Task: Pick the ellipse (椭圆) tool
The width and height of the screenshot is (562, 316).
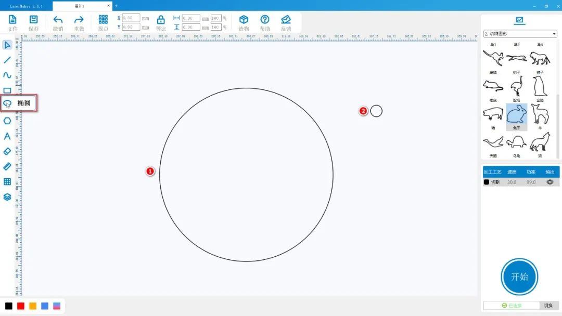Action: [7, 103]
